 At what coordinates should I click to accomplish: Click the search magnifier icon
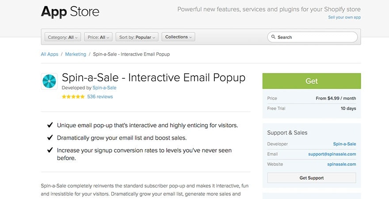274,37
